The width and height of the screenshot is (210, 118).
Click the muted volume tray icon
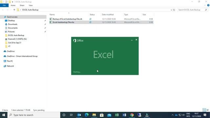point(183,115)
